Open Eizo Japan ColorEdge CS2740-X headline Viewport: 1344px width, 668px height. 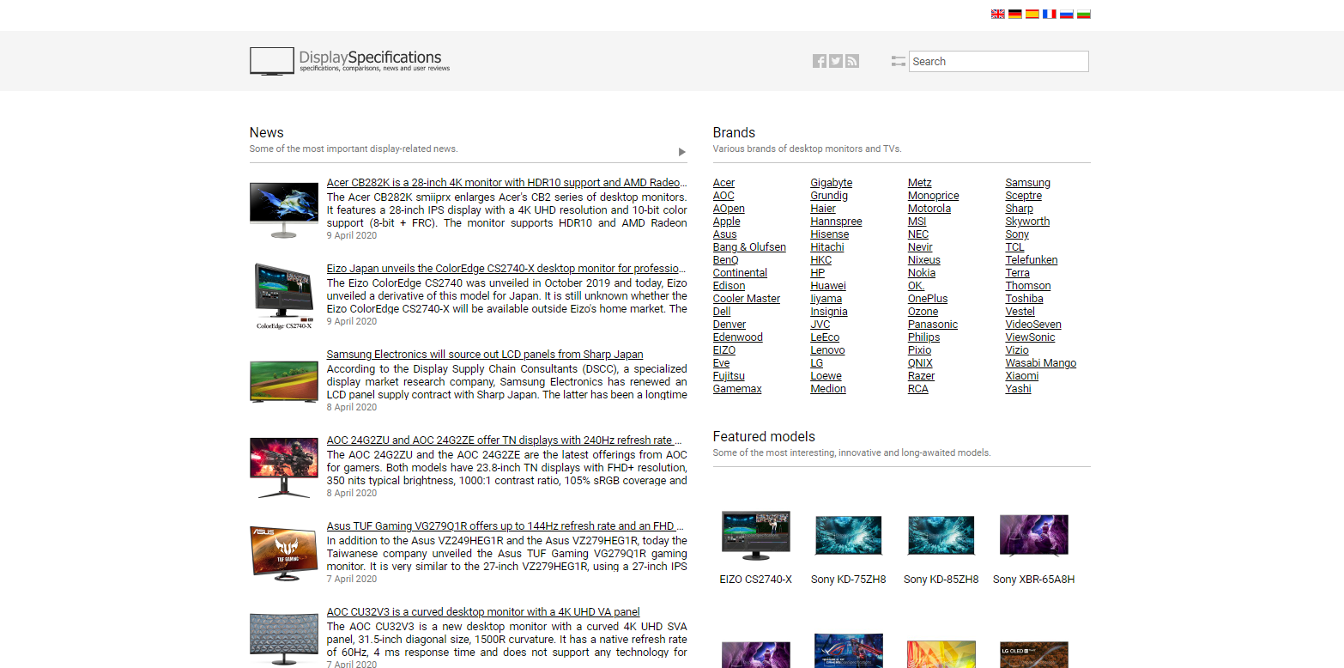(506, 269)
